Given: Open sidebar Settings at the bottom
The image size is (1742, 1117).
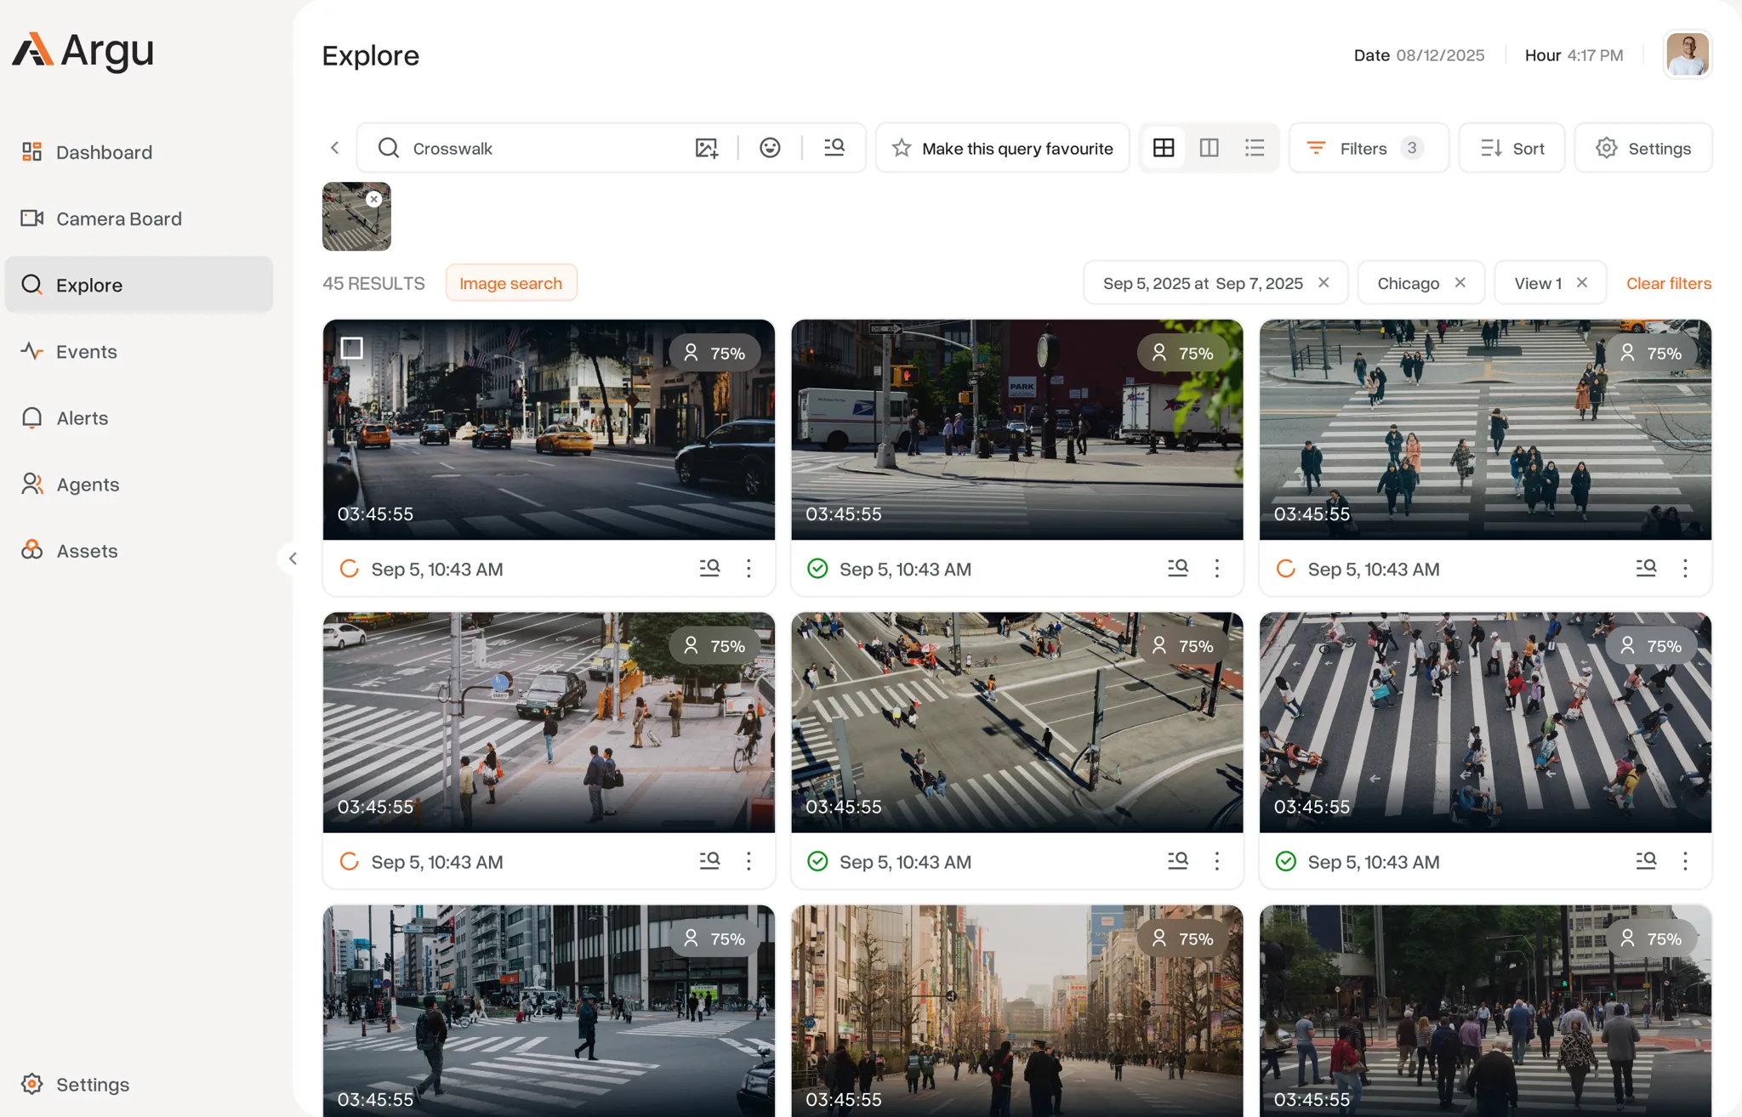Looking at the screenshot, I should point(77,1084).
